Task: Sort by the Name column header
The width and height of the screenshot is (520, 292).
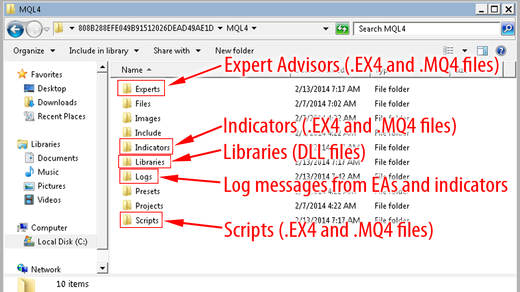Action: pos(132,70)
